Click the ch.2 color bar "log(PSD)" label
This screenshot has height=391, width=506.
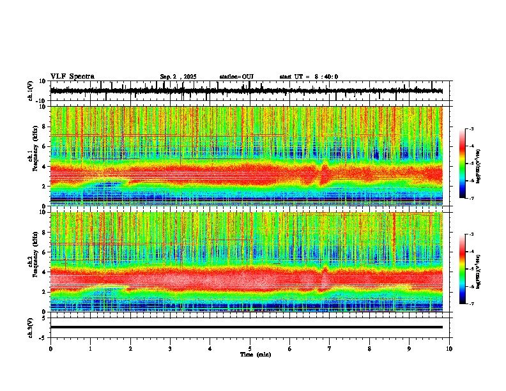pos(479,272)
